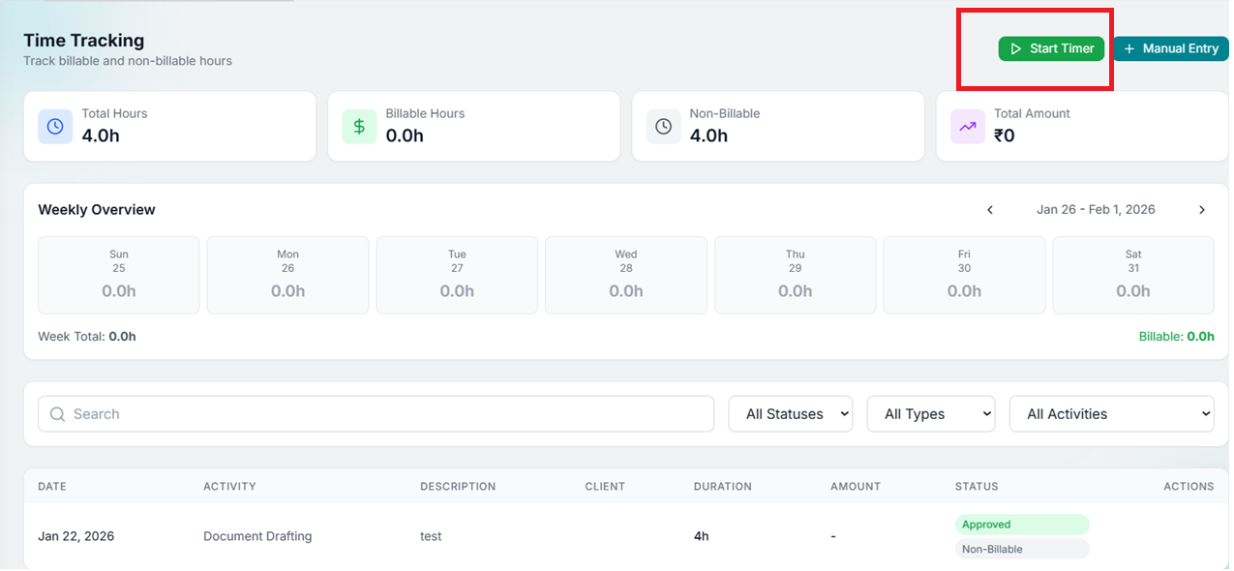Click the CLIENT column header
Image resolution: width=1234 pixels, height=571 pixels.
(x=605, y=487)
